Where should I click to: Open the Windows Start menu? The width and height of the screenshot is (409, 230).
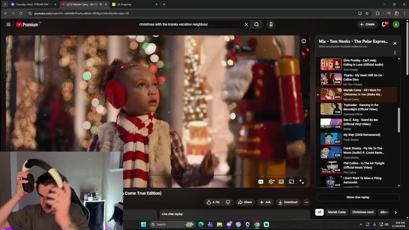pyautogui.click(x=143, y=225)
